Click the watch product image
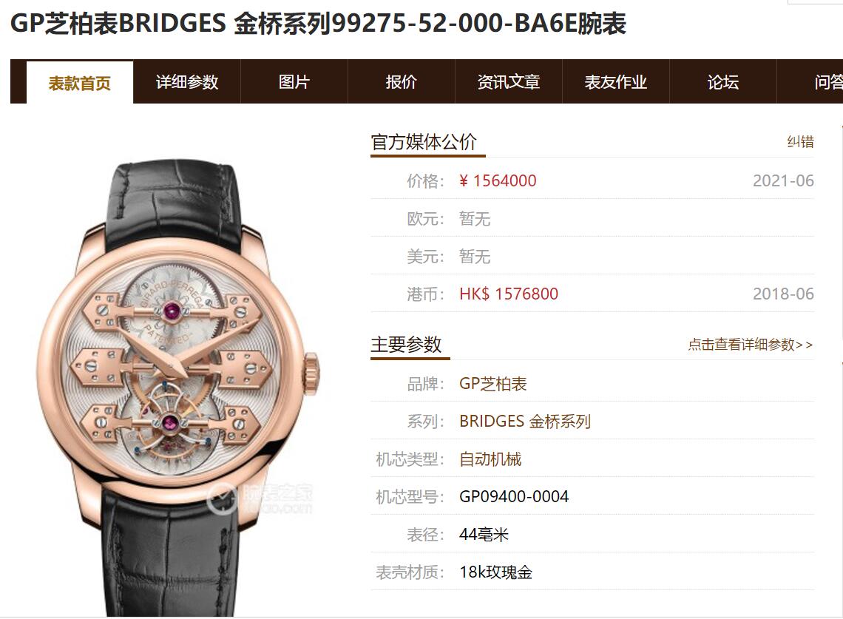This screenshot has height=619, width=843. click(x=177, y=388)
